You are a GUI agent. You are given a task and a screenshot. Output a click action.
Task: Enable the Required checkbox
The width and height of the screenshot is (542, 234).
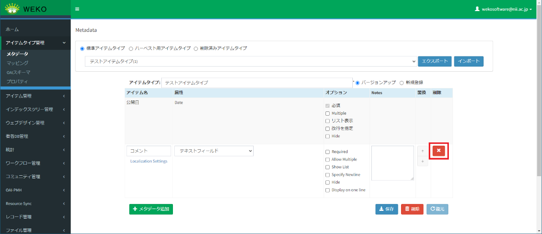point(328,152)
